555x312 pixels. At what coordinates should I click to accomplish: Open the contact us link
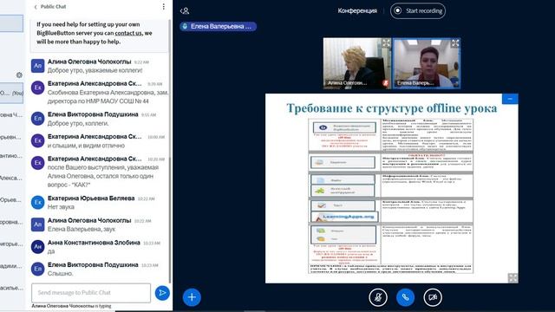tap(128, 33)
